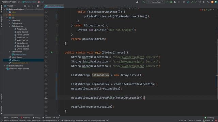The height and width of the screenshot is (122, 218).
Task: Open Git history clock icon
Action: coord(200,2)
